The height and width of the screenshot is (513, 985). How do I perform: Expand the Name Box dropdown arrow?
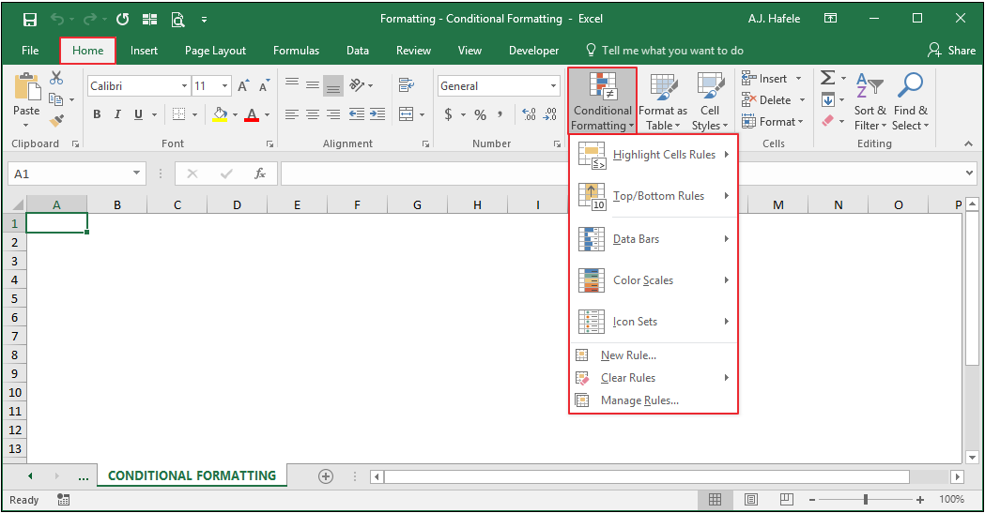point(136,174)
